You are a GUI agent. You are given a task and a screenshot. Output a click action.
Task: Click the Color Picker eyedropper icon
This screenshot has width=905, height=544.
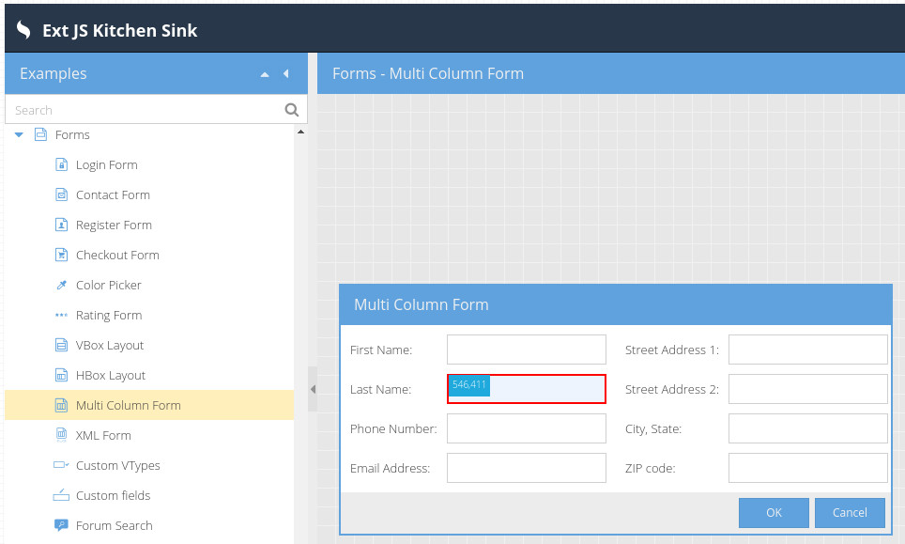(x=61, y=285)
